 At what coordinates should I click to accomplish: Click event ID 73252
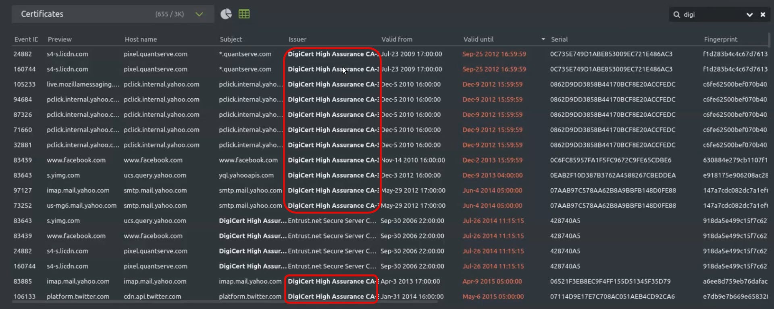(x=23, y=206)
